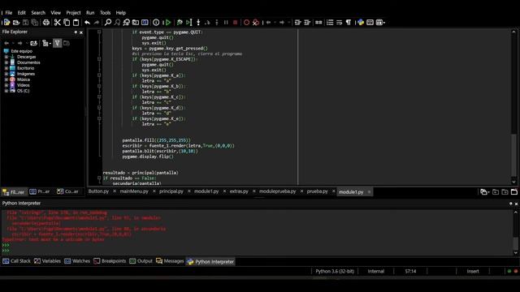This screenshot has width=520, height=292.
Task: Show the Messages panel
Action: (170, 261)
